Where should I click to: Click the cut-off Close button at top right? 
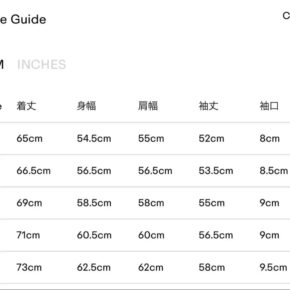click(x=286, y=15)
